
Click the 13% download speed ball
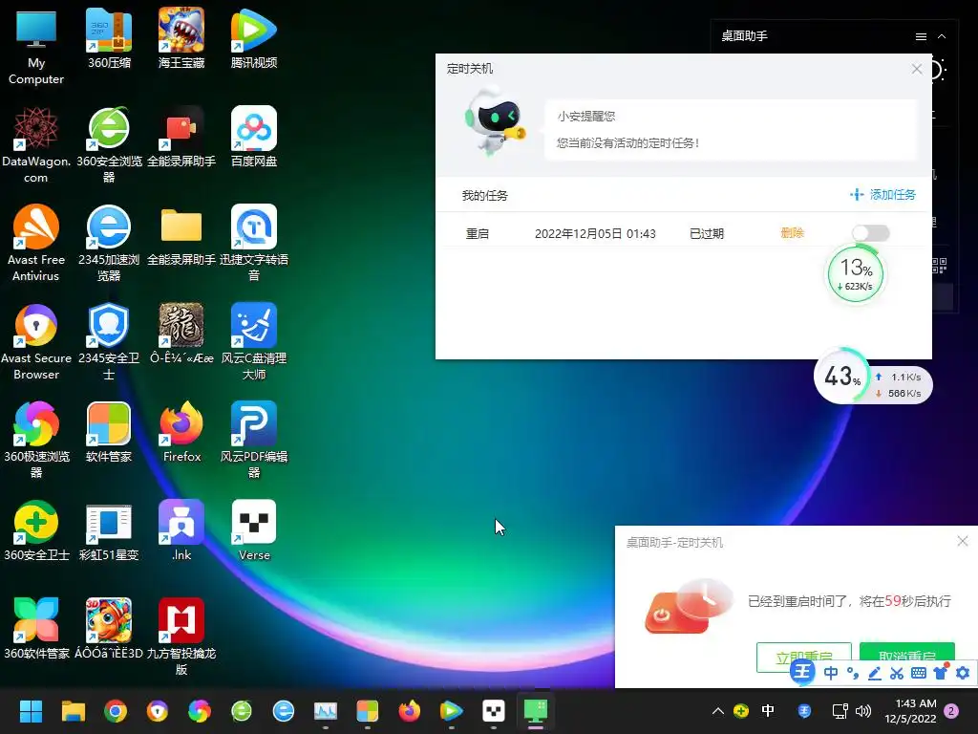855,274
